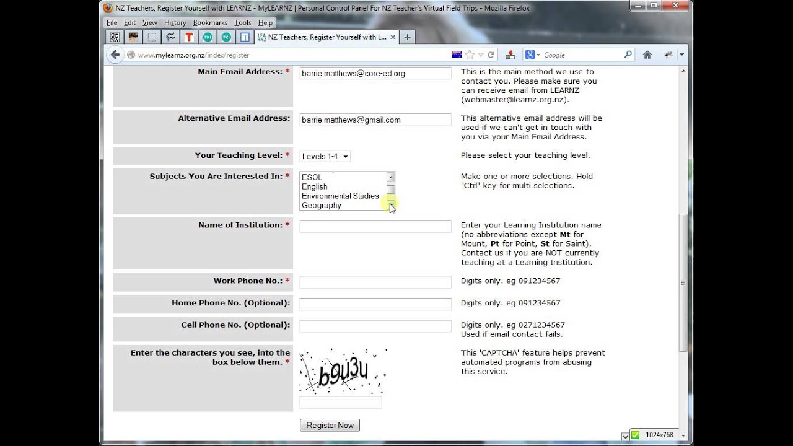Click the NZ flag icon in address bar

pos(457,55)
